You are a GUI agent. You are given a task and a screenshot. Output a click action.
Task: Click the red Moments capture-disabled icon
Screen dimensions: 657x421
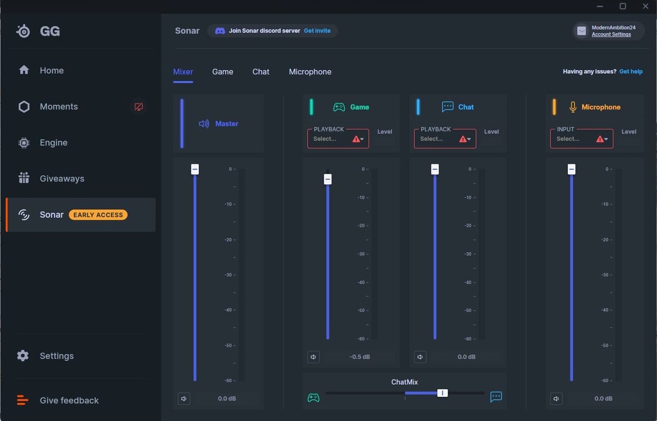[139, 106]
